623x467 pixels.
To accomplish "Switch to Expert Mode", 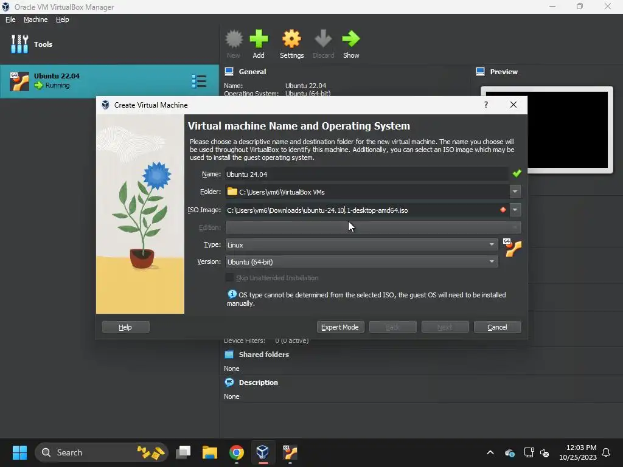I will (340, 327).
